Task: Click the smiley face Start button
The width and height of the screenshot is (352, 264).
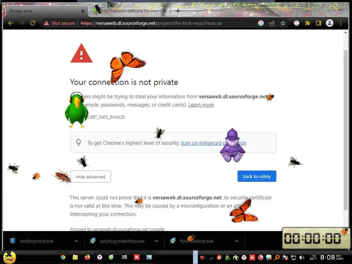Action: coord(9,257)
